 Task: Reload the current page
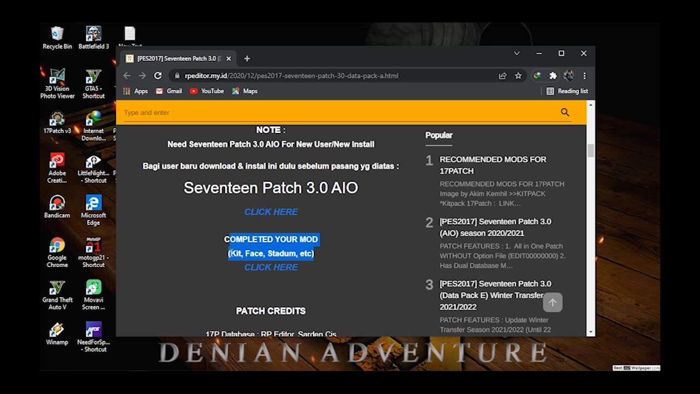(x=158, y=76)
